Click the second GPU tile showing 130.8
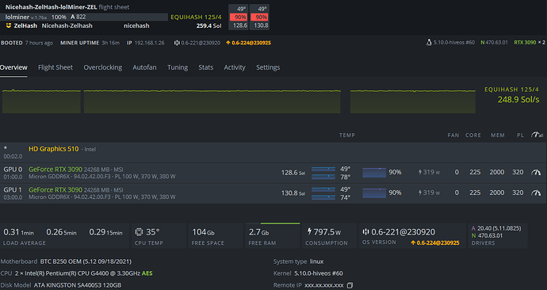 [259, 17]
